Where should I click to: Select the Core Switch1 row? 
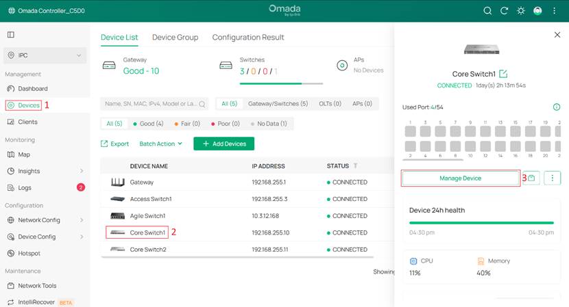tap(247, 232)
